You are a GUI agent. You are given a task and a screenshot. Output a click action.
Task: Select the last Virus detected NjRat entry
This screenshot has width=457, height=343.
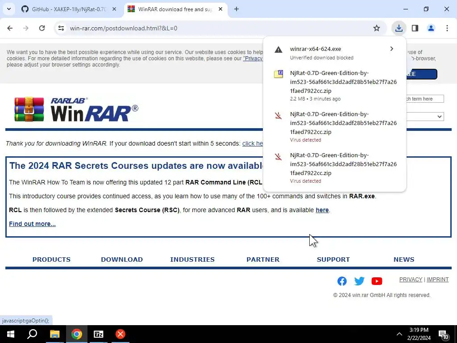pyautogui.click(x=335, y=168)
